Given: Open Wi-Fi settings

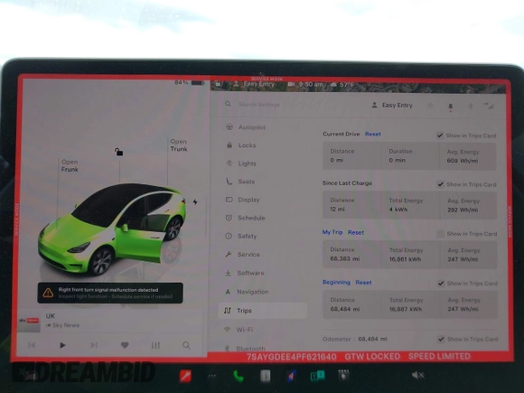Looking at the screenshot, I should [239, 330].
